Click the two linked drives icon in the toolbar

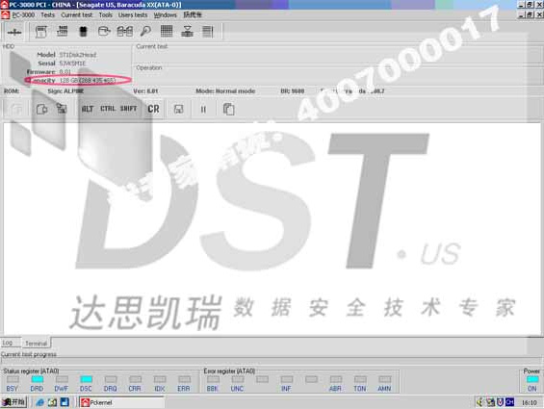point(125,32)
